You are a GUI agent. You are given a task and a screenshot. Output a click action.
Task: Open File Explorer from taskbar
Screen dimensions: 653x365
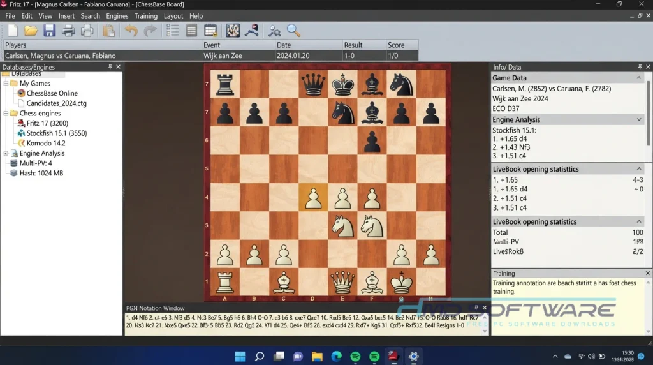click(318, 356)
